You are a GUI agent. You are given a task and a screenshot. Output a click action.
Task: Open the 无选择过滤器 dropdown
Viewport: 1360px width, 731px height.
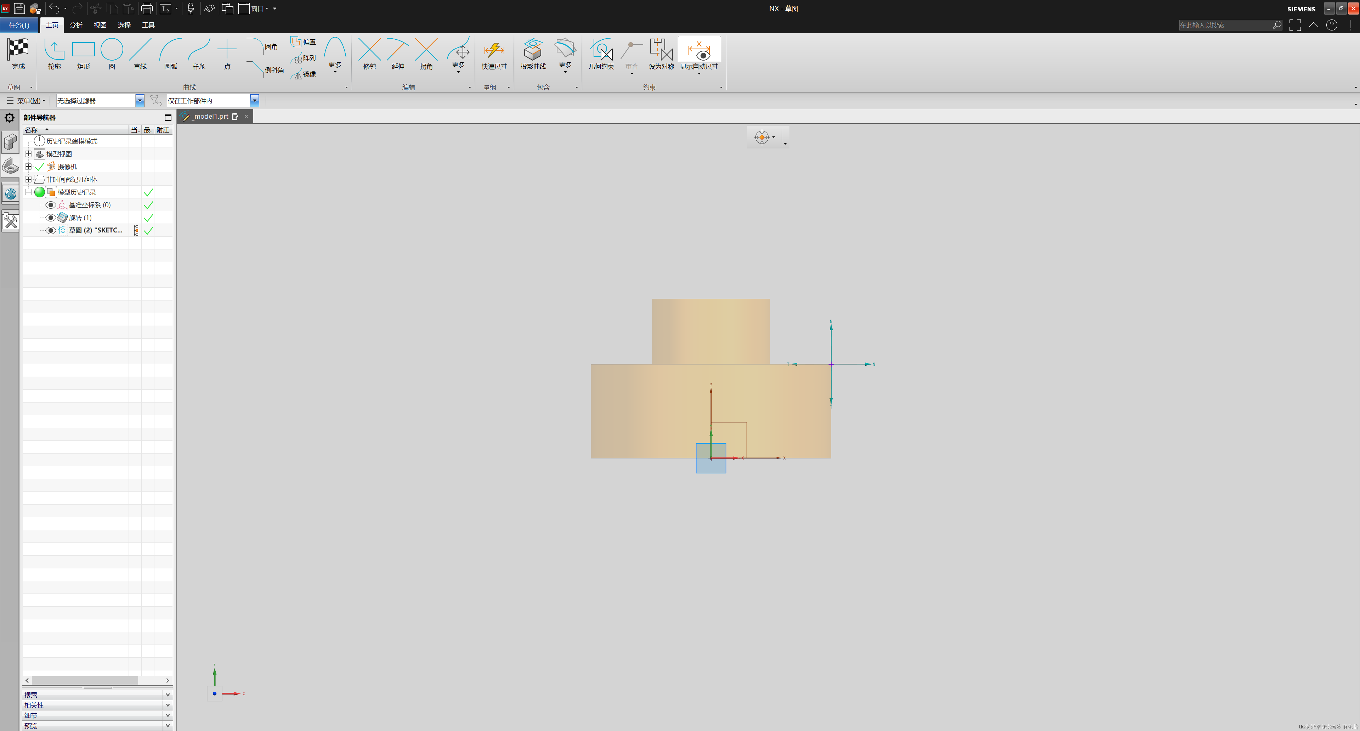[x=140, y=100]
